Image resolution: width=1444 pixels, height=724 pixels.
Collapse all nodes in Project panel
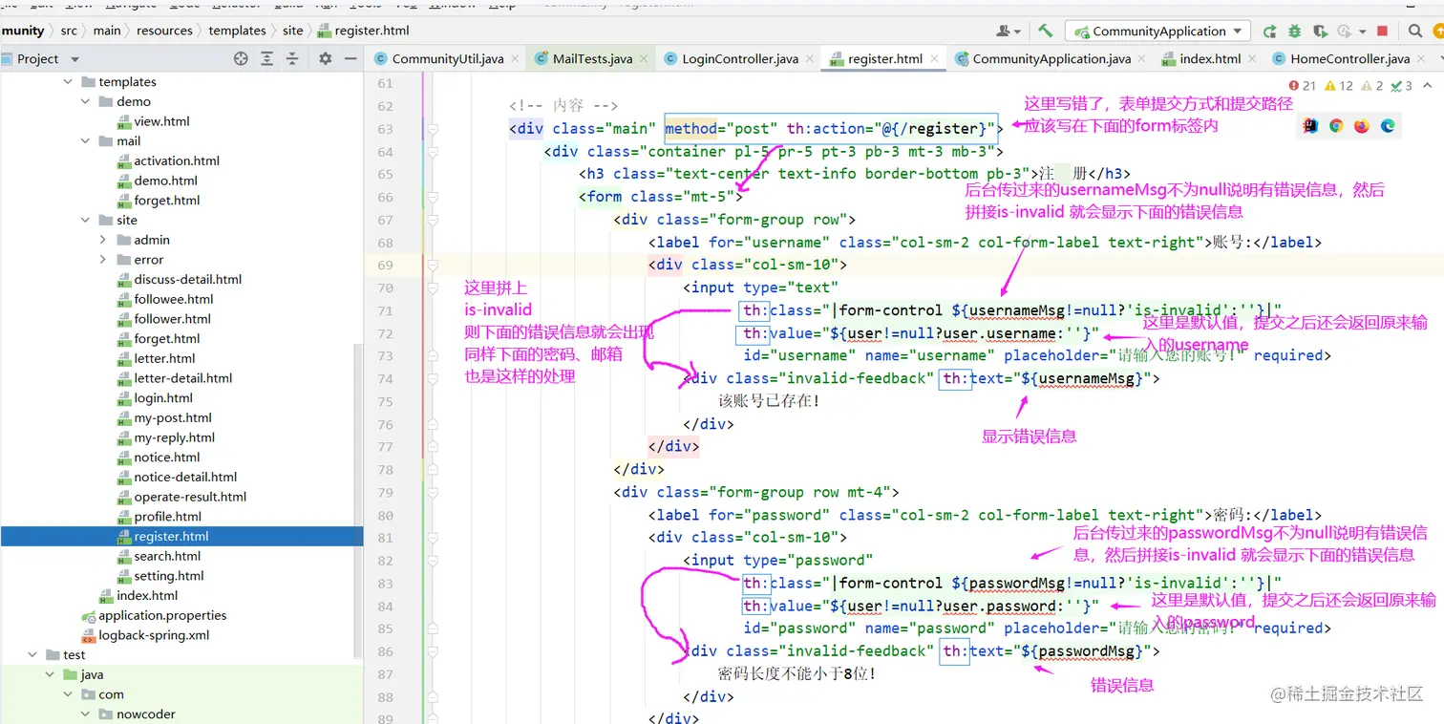[x=293, y=58]
